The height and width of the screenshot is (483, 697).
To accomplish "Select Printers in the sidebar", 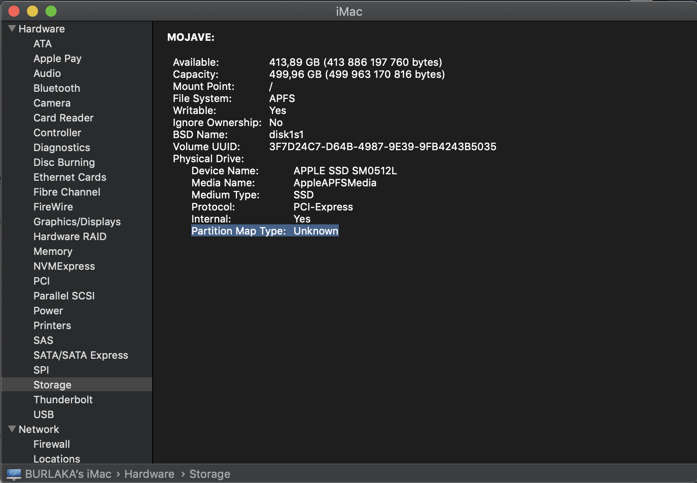I will click(52, 325).
